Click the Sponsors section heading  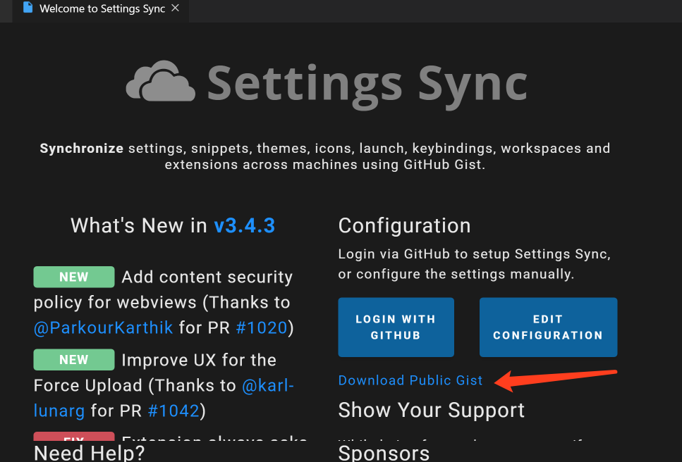pyautogui.click(x=384, y=452)
